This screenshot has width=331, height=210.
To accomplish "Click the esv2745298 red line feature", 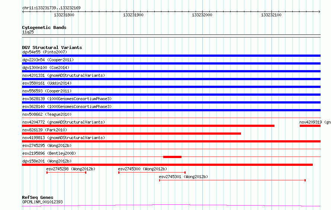I will pos(66,173).
